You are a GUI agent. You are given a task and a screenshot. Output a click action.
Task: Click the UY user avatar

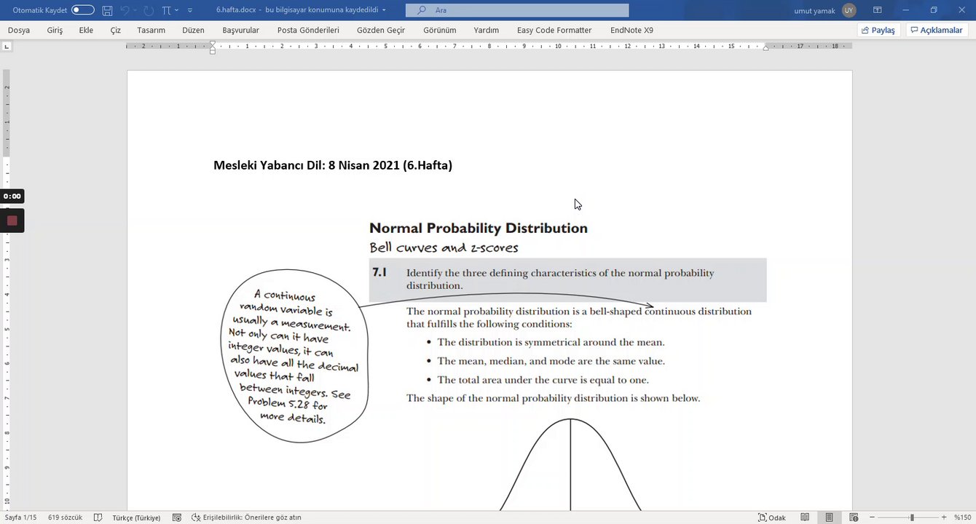click(x=849, y=10)
